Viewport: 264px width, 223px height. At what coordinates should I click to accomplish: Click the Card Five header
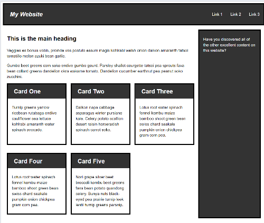[x=100, y=161]
